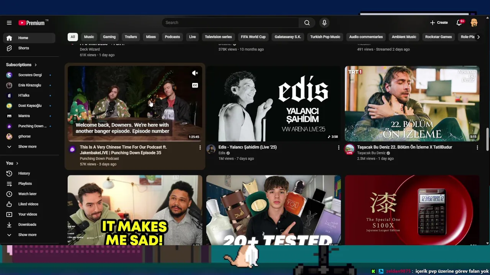
Task: Select Audio commentaries chip
Action: (366, 37)
